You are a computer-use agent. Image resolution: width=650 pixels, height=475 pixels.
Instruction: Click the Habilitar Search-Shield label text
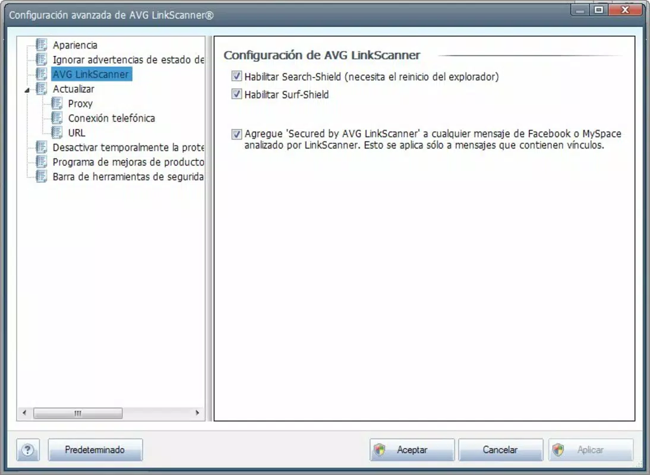click(x=371, y=77)
